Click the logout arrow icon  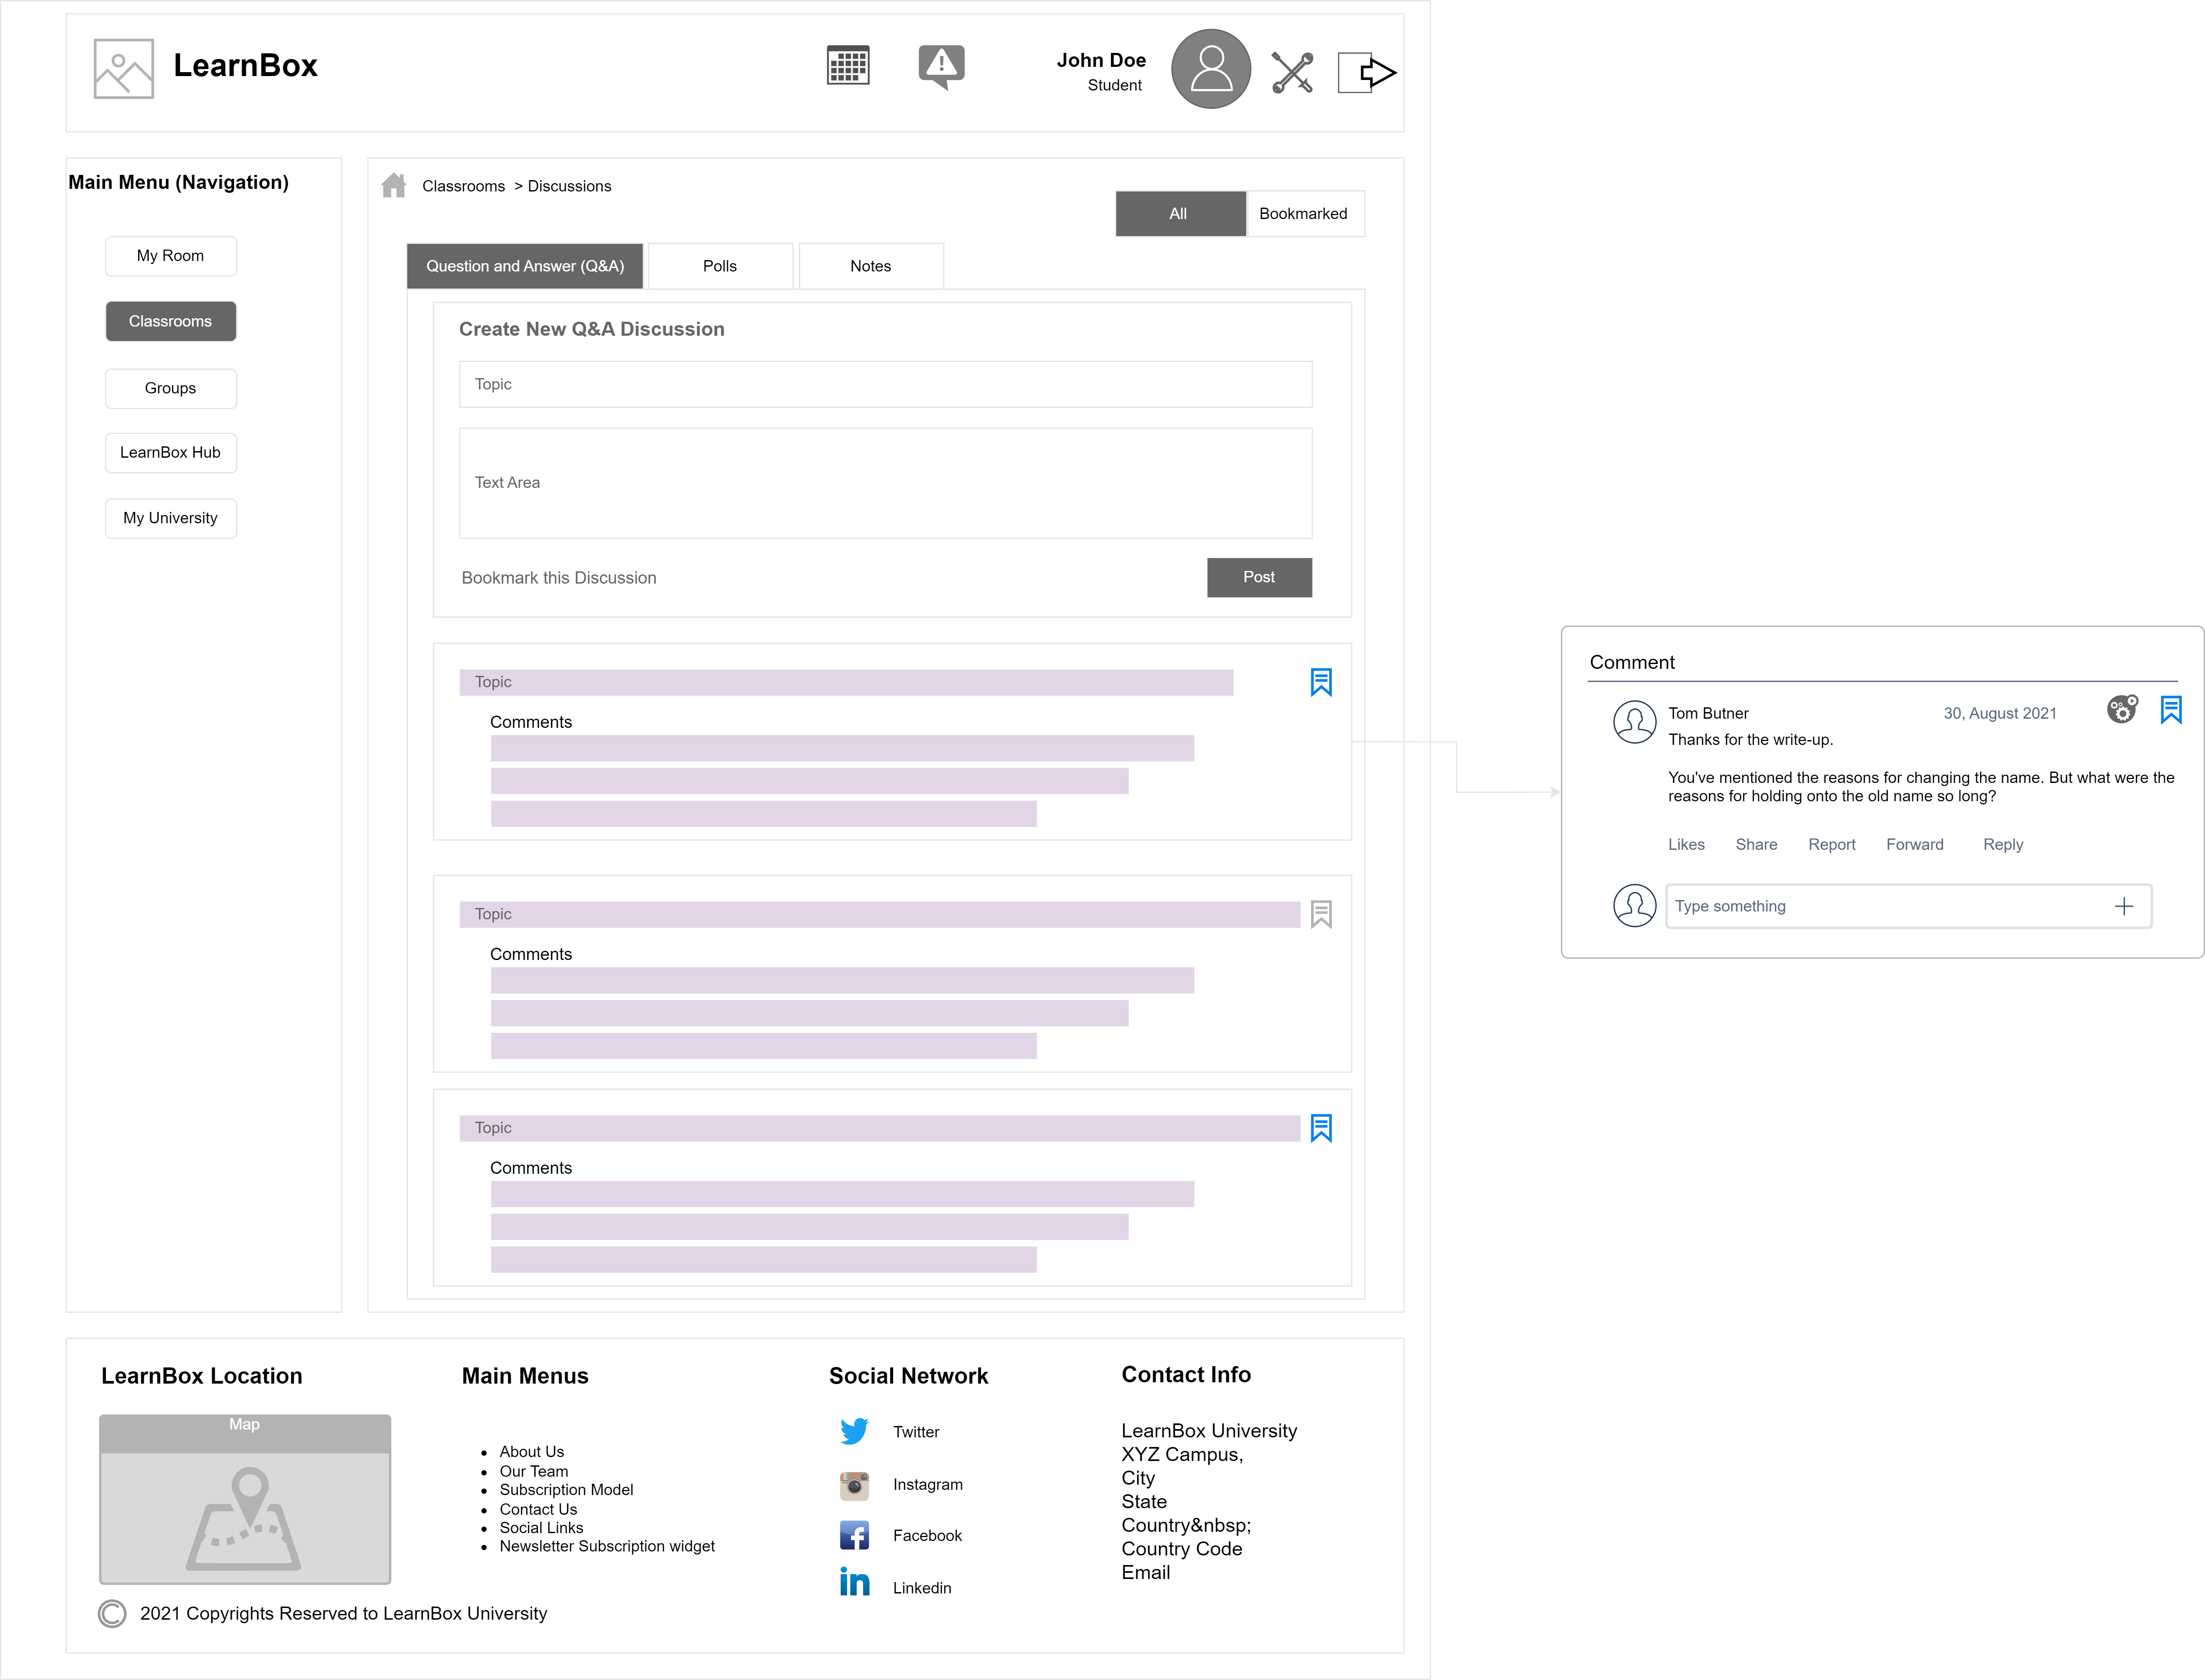(x=1366, y=72)
